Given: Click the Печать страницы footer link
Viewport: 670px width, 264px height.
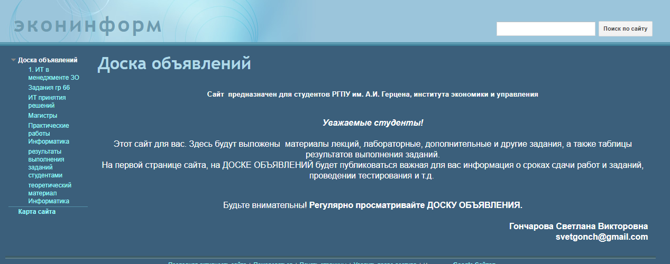Looking at the screenshot, I should pyautogui.click(x=323, y=262).
